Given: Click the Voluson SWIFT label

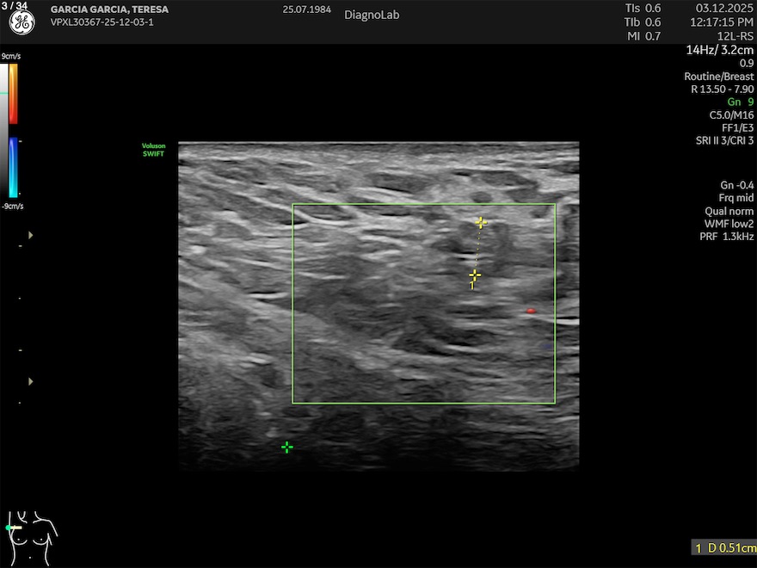Looking at the screenshot, I should [x=154, y=149].
